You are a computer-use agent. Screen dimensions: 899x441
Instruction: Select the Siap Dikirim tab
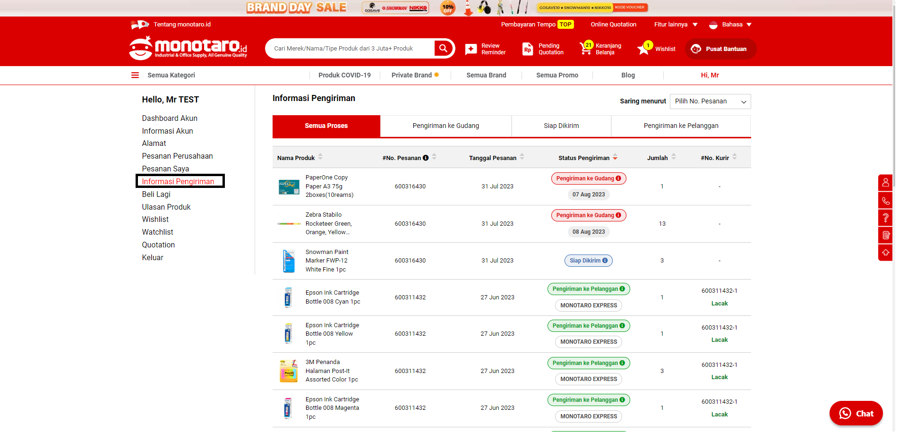[561, 126]
